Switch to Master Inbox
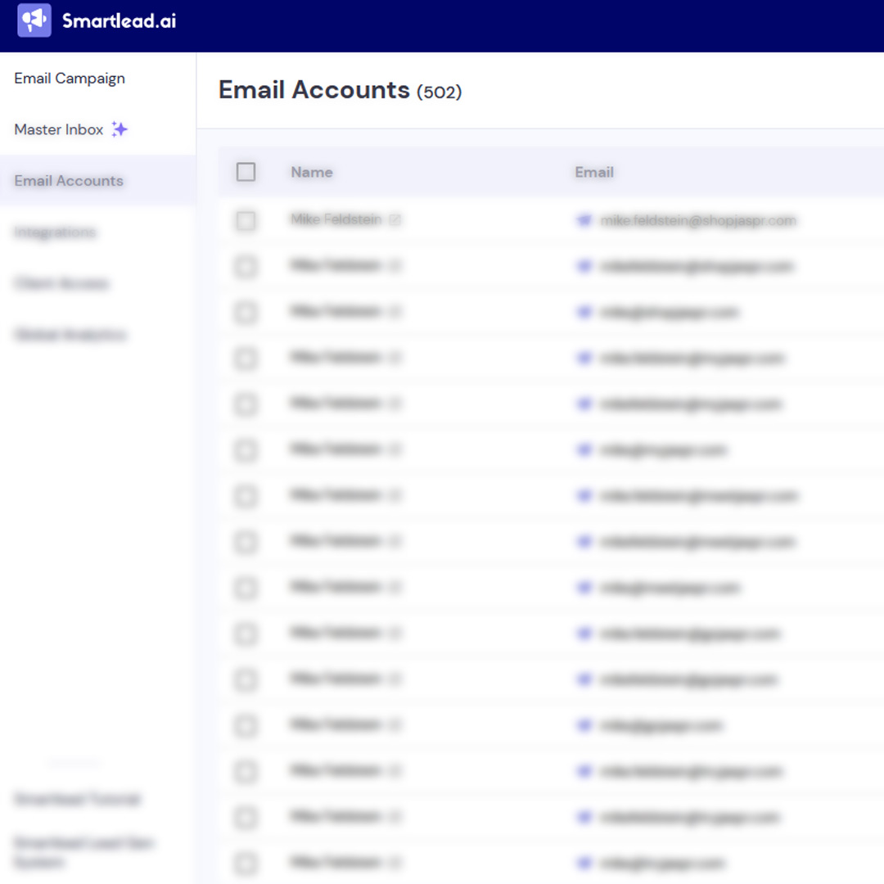The height and width of the screenshot is (884, 884). (58, 129)
